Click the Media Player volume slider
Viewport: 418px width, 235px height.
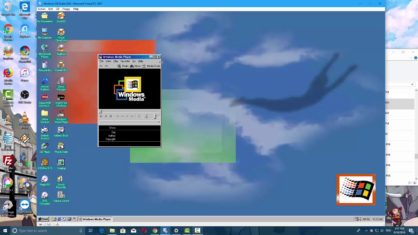(155, 117)
